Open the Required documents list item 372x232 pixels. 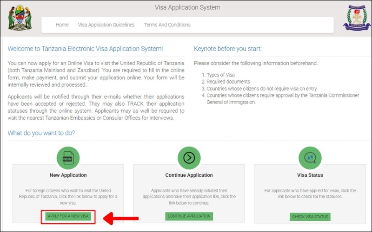coord(228,82)
